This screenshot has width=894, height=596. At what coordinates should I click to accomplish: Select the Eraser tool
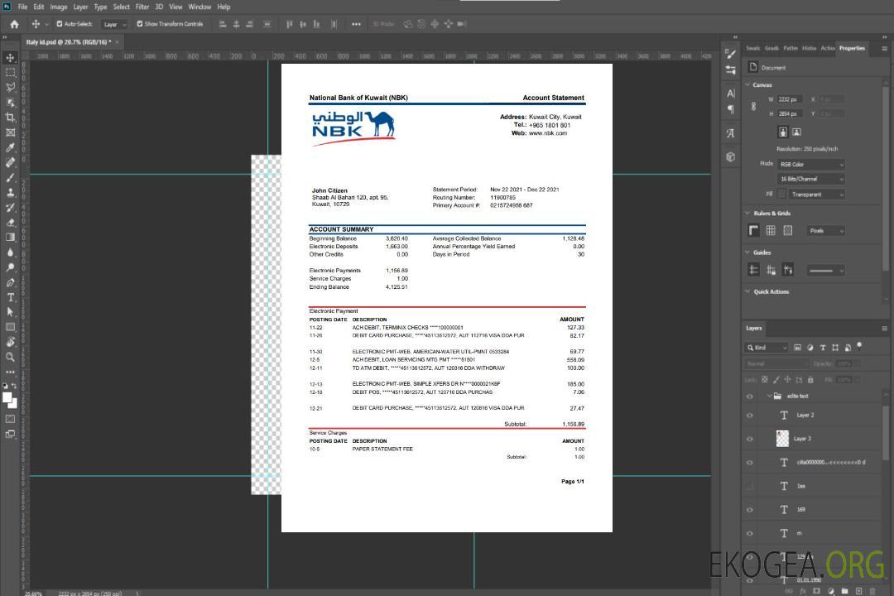[10, 223]
